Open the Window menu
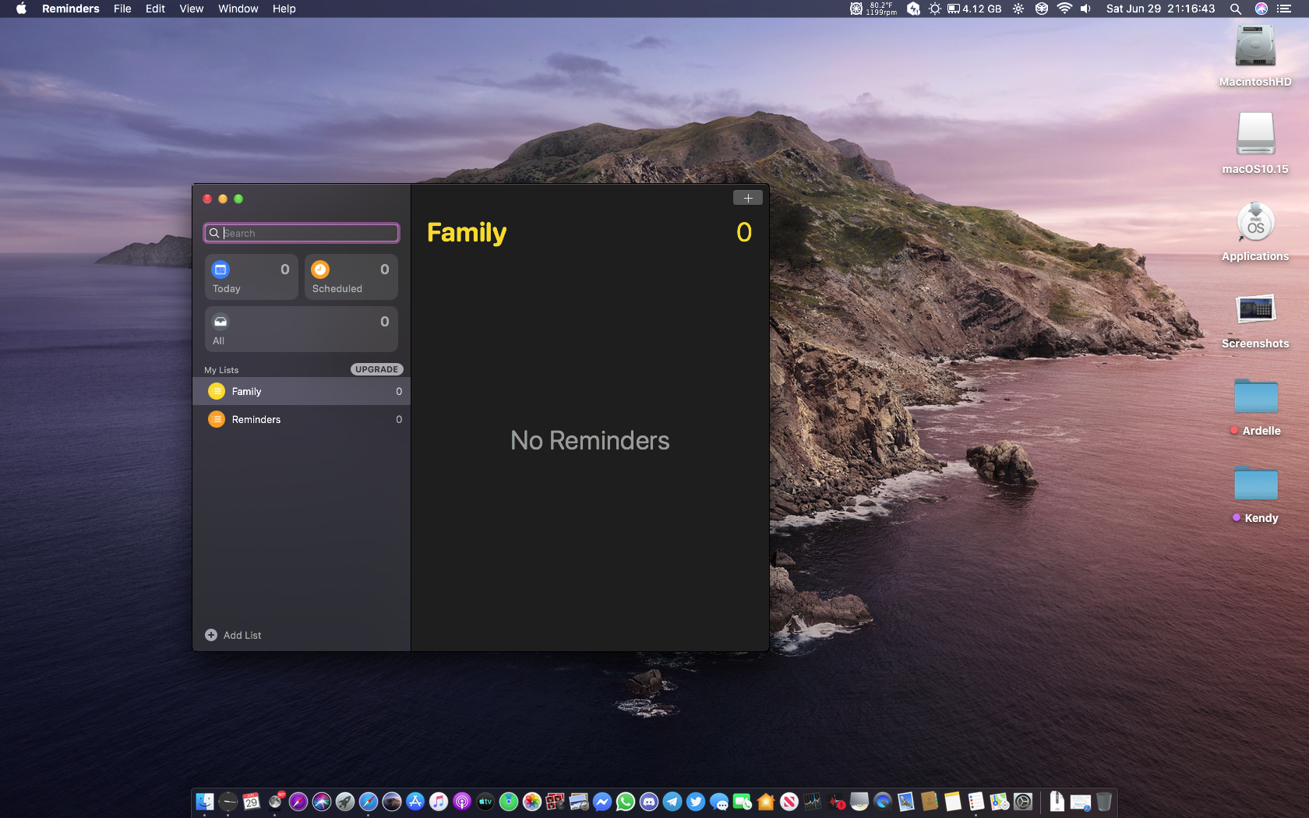 pyautogui.click(x=238, y=9)
